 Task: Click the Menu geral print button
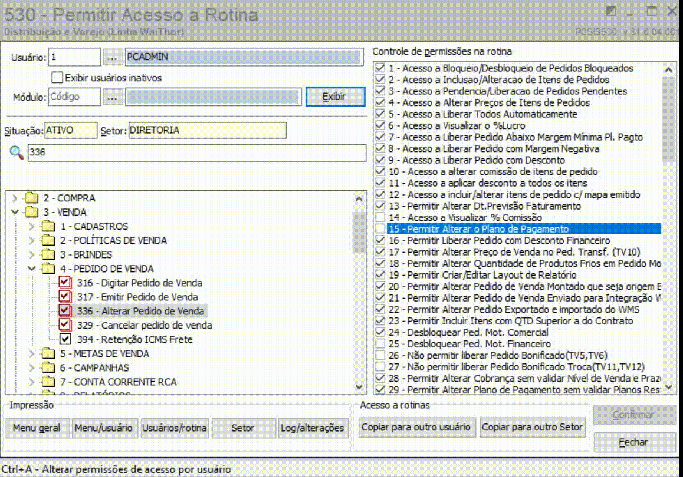(37, 428)
